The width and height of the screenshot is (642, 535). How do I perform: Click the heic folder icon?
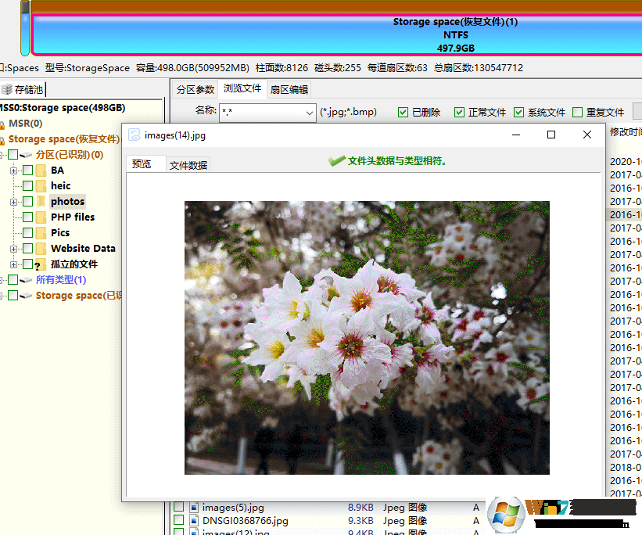pos(41,185)
